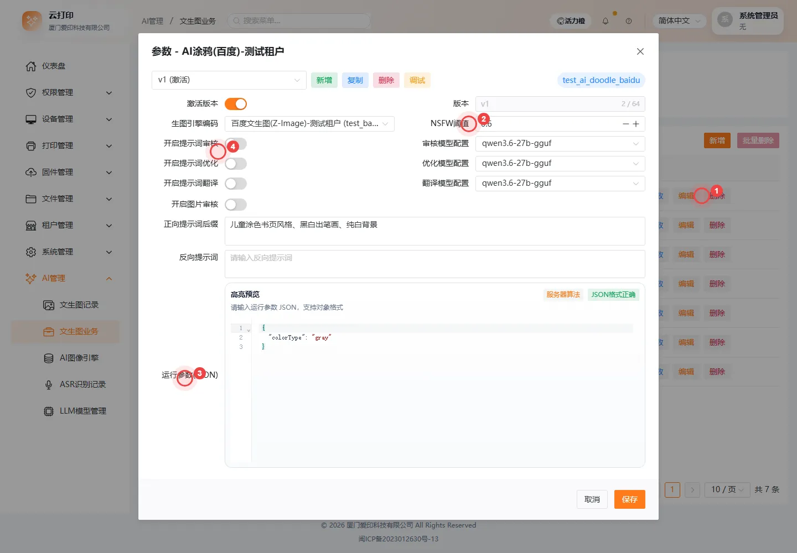797x553 pixels.
Task: Click the 文生图记录 image icon
Action: point(49,305)
